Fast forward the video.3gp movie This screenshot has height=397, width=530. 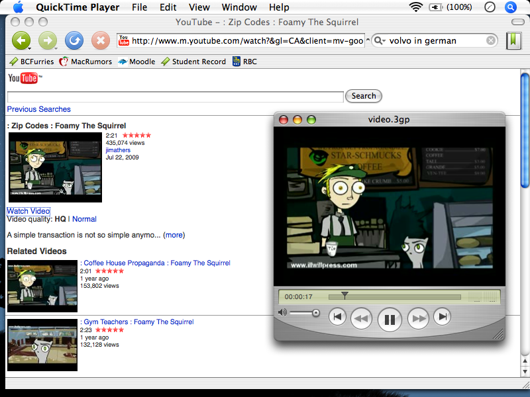419,318
